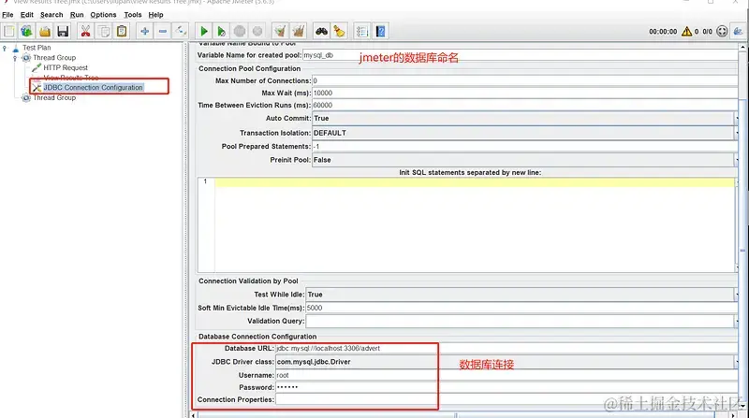Click the Search binoculars icon
The height and width of the screenshot is (418, 749).
[x=321, y=32]
